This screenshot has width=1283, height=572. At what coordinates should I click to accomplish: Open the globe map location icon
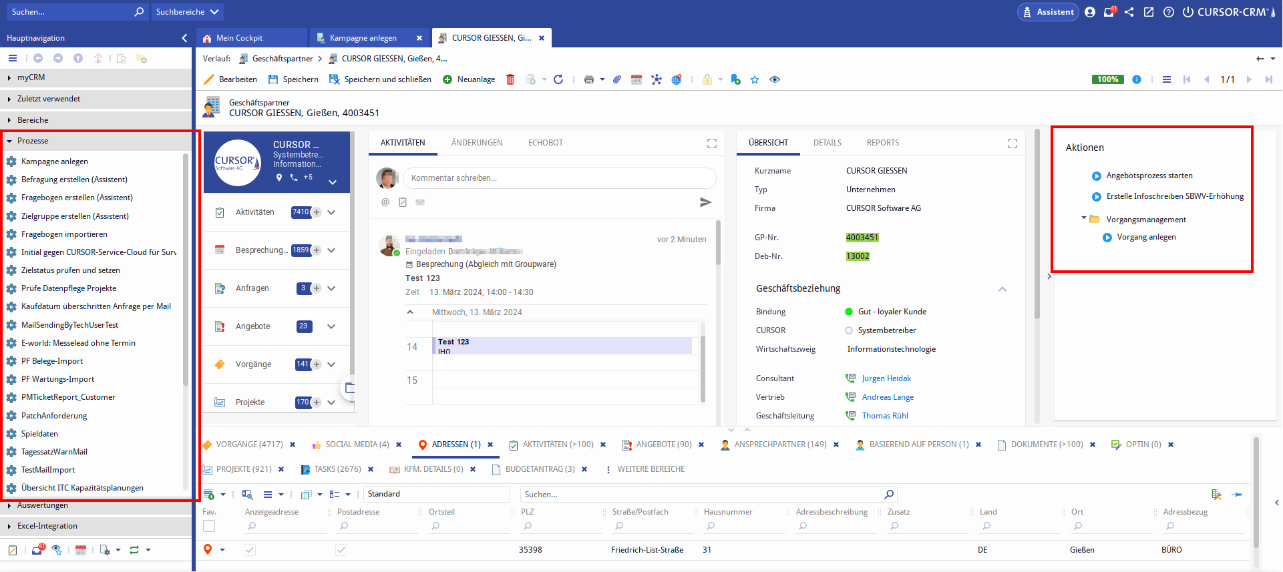click(x=677, y=79)
